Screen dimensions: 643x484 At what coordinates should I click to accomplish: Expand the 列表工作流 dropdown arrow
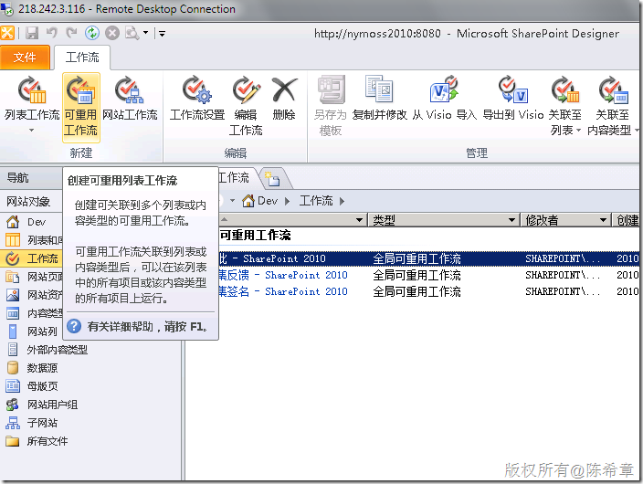32,130
